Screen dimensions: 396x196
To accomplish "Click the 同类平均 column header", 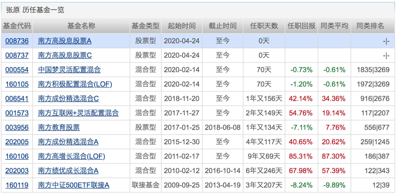I will [x=334, y=26].
